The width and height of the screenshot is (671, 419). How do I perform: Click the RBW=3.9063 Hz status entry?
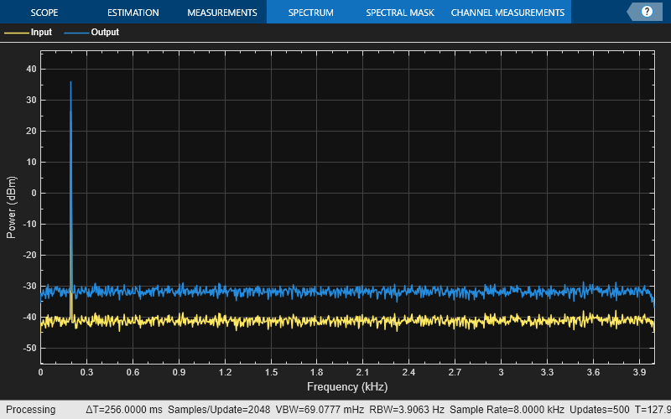[407, 410]
